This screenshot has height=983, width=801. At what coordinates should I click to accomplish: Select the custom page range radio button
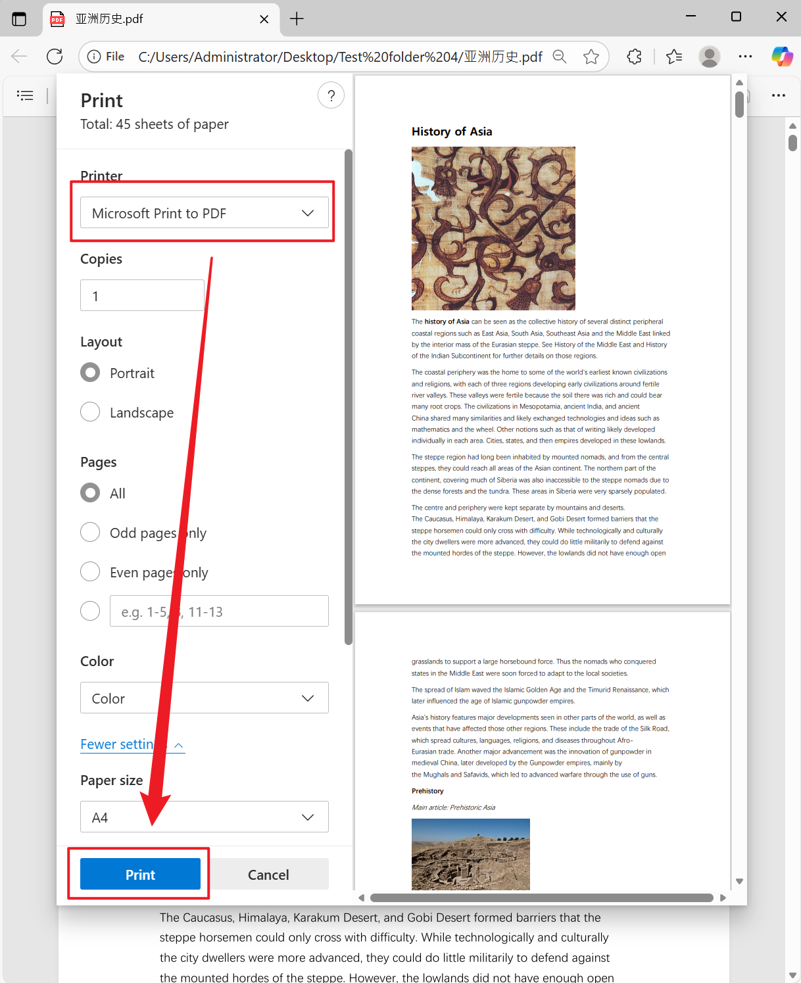[90, 611]
